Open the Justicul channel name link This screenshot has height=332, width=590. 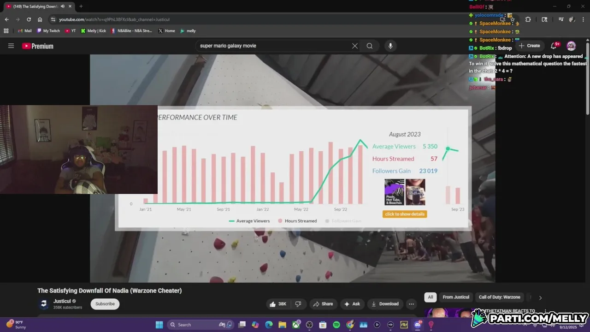click(x=62, y=301)
